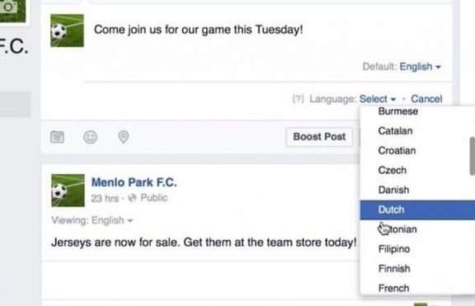Select Finnish in the language menu
Viewport: 475px width, 306px height.
[x=394, y=269]
